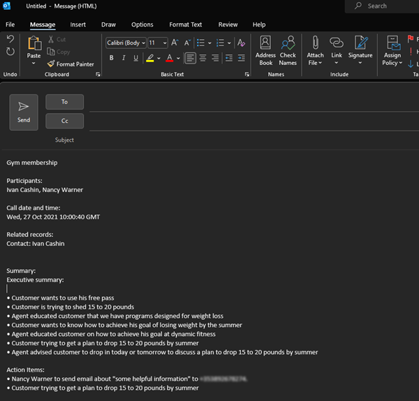Expand highlight color dropdown arrow

pyautogui.click(x=159, y=58)
